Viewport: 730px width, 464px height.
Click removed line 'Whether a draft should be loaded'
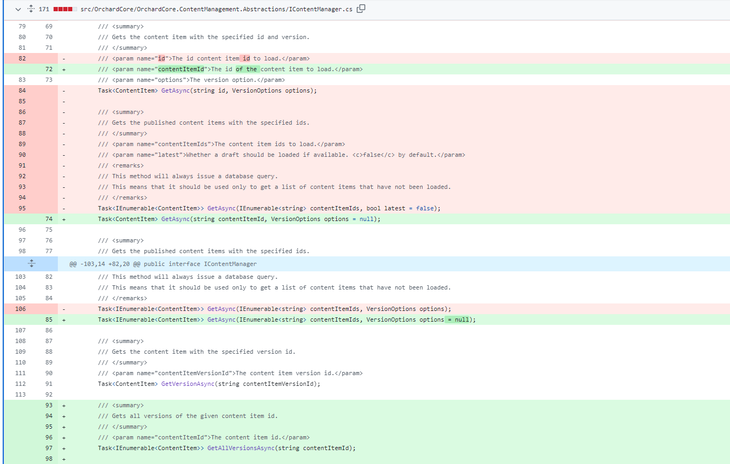pos(282,155)
